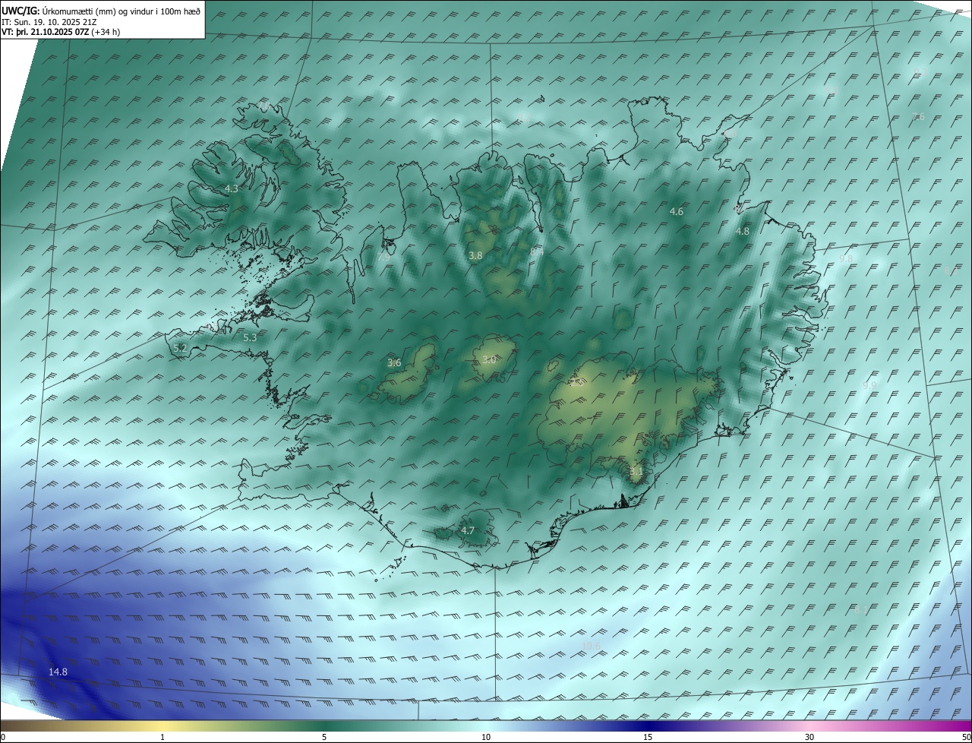Click the 0 tick on the color scale
The width and height of the screenshot is (972, 743).
click(x=3, y=737)
